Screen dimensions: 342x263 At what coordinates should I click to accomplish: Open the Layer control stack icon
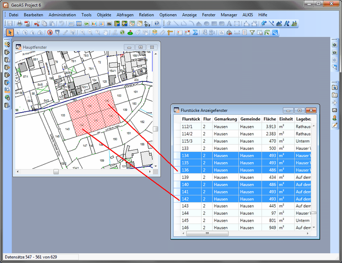click(x=155, y=33)
